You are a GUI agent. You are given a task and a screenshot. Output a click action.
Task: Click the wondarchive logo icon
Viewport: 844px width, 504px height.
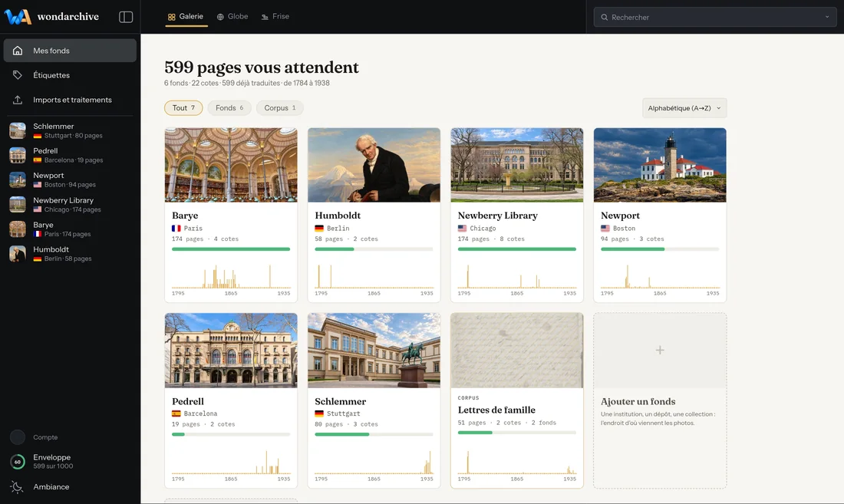[x=18, y=17]
